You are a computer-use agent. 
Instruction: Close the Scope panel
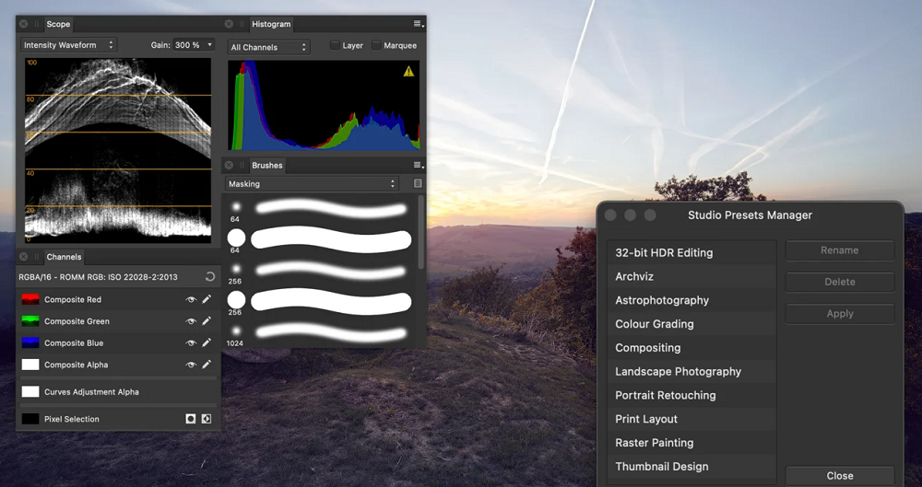click(24, 24)
